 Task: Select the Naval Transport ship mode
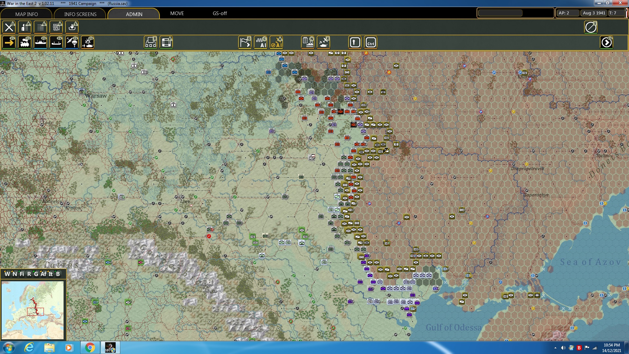(x=40, y=43)
